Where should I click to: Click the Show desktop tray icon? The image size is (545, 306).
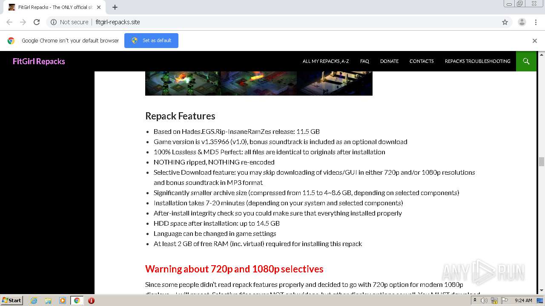(x=540, y=300)
